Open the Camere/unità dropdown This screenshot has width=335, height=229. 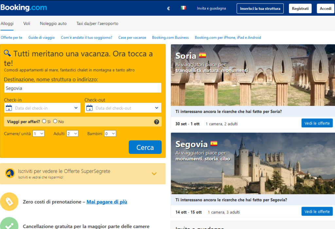click(x=38, y=134)
